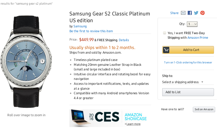
Task: Share via the email envelope icon
Action: 183,13
